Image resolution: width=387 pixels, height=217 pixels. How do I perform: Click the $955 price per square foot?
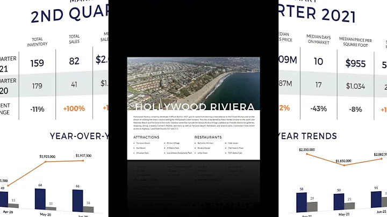(x=355, y=63)
